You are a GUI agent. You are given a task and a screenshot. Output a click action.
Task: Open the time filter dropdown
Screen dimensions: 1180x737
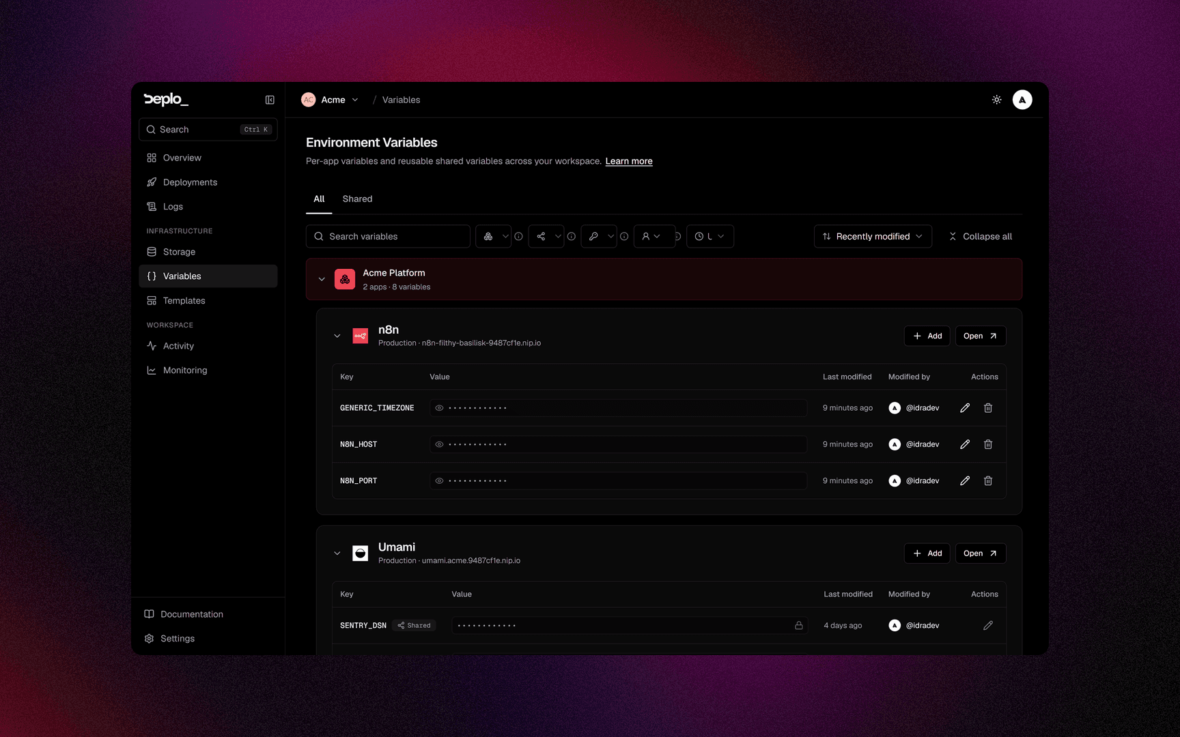click(710, 236)
